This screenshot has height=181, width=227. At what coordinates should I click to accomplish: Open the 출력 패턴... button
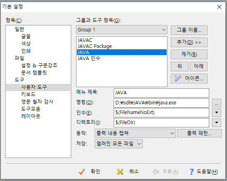199,133
